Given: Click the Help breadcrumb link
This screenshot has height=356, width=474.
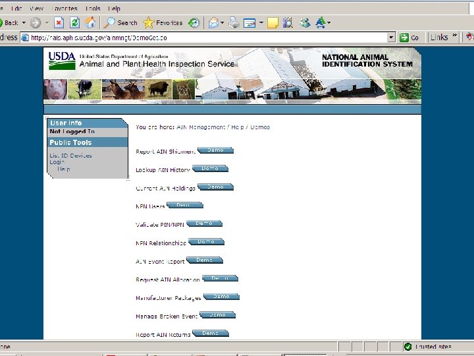Looking at the screenshot, I should [x=237, y=127].
